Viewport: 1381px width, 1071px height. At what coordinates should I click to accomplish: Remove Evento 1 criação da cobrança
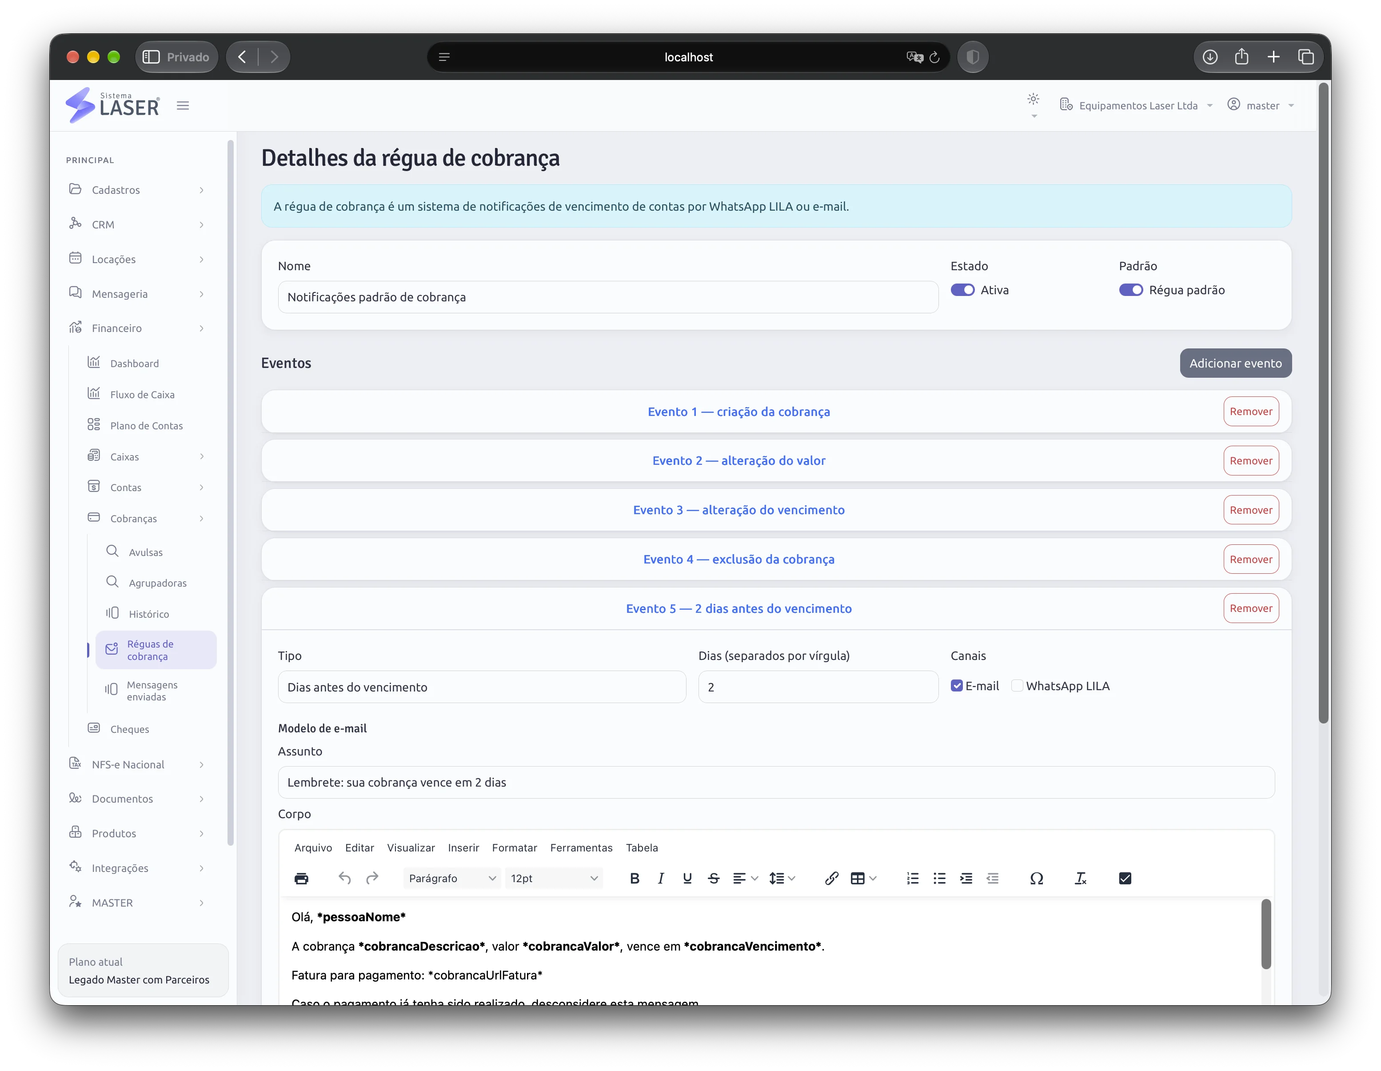click(x=1251, y=412)
